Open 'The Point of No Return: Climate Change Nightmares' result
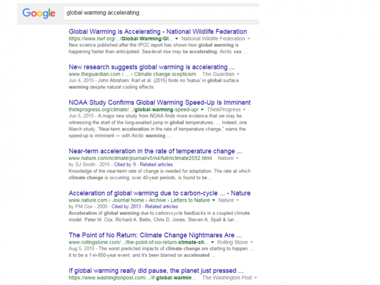This screenshot has width=380, height=285. [155, 235]
